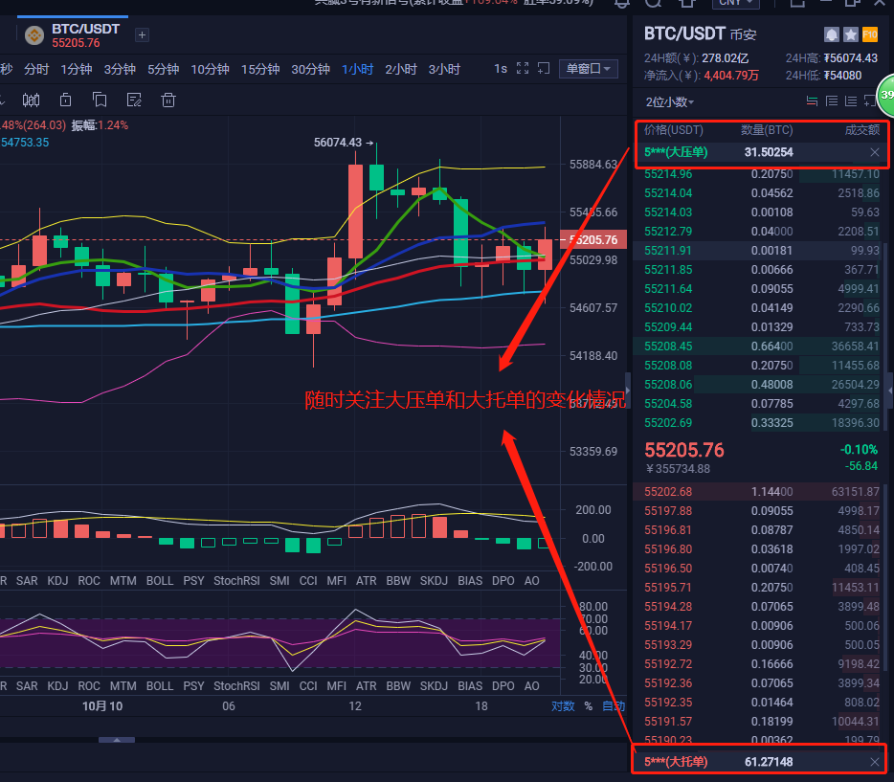Screen dimensions: 894x782
Task: Open the BTC/USDT chart tab
Action: click(x=73, y=35)
